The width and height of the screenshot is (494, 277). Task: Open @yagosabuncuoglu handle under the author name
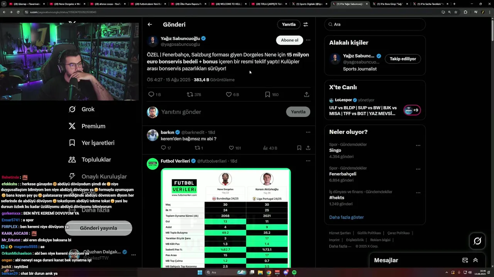[x=180, y=44]
